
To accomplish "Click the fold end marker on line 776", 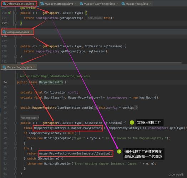I will click(15, 36).
